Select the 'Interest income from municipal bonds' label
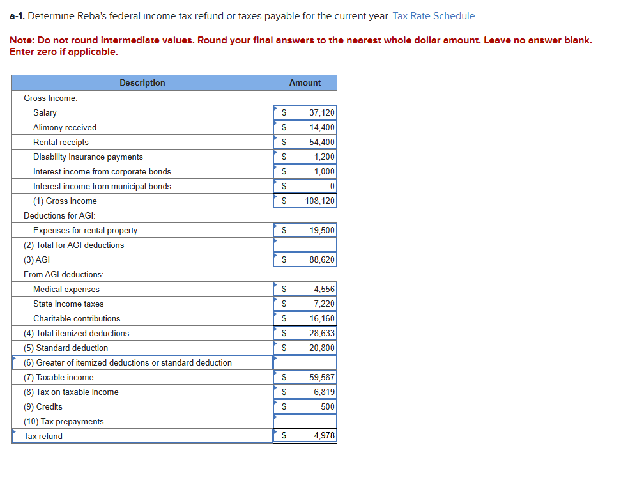 (102, 187)
